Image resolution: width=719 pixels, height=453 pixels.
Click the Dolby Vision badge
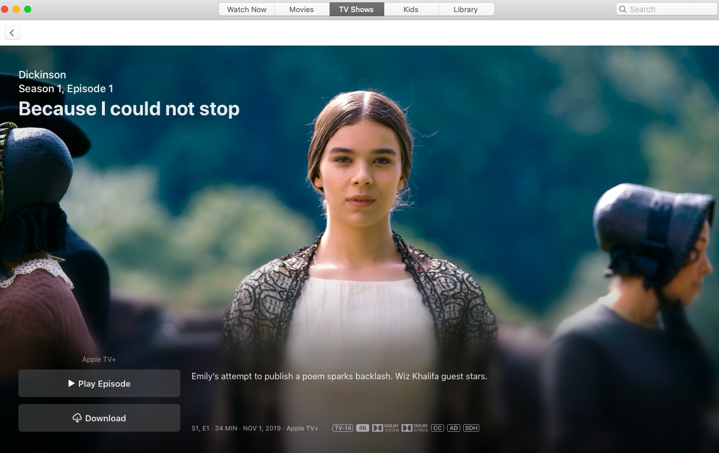[385, 428]
